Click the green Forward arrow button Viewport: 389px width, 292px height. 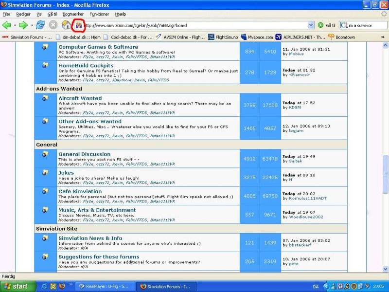coord(23,25)
